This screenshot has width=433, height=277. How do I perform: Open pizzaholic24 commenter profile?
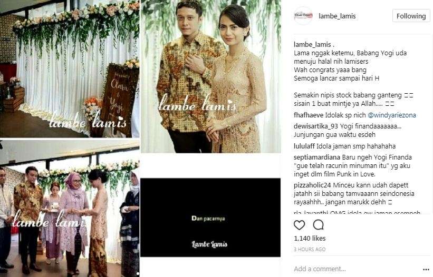(312, 185)
